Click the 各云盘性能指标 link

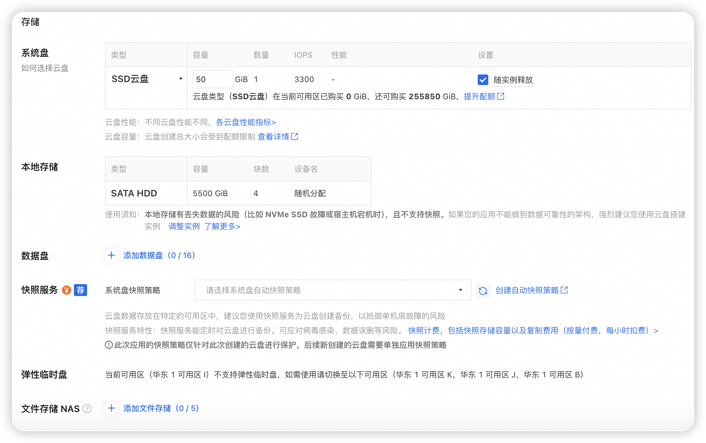point(245,122)
